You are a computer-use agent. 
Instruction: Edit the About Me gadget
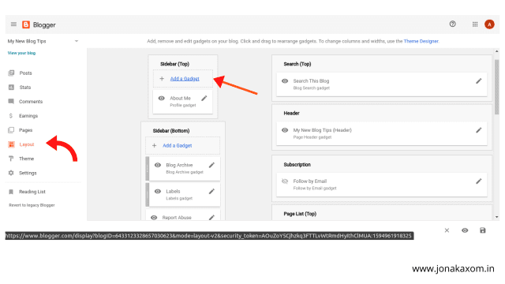tap(204, 98)
